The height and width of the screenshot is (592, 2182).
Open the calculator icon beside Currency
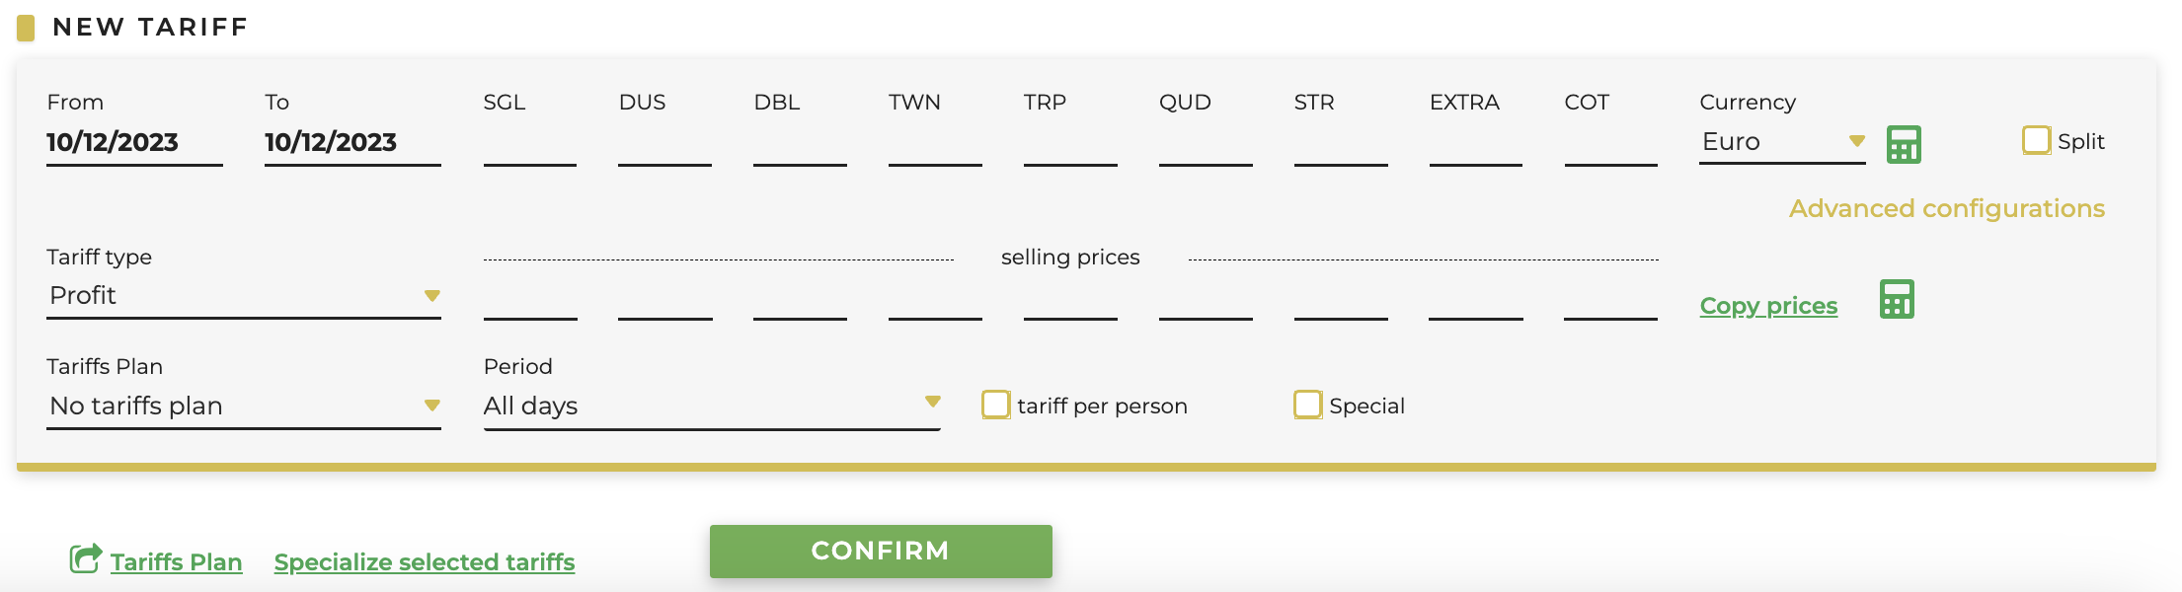(1904, 144)
